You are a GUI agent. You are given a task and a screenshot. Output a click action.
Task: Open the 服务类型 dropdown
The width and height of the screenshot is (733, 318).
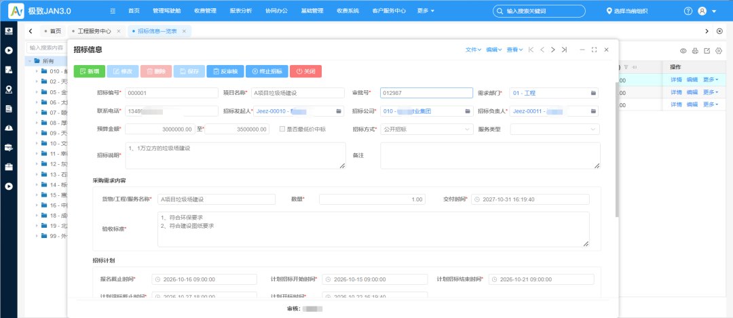click(x=555, y=129)
